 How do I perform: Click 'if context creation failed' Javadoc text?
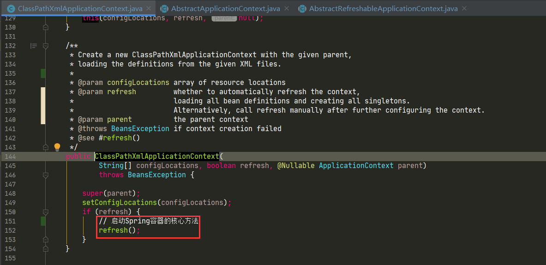point(228,128)
